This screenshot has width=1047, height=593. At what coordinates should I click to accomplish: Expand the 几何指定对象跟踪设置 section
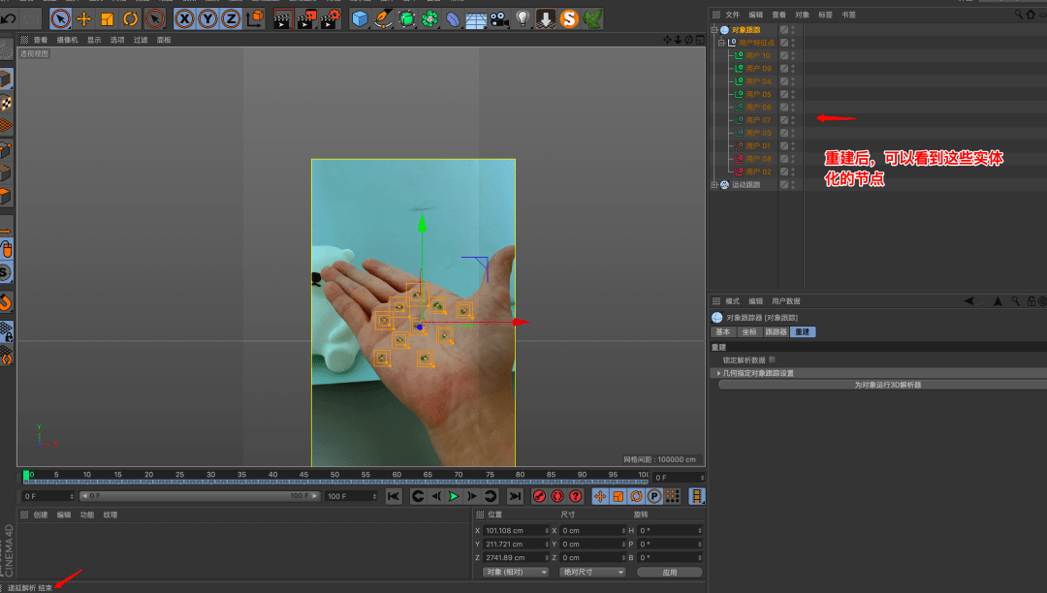coord(718,374)
